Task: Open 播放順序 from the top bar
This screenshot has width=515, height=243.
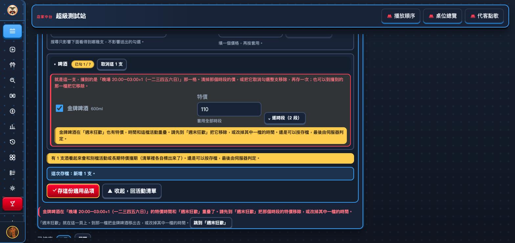Action: click(401, 16)
